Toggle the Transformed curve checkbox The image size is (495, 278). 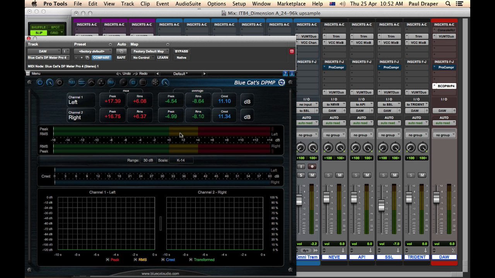click(191, 260)
